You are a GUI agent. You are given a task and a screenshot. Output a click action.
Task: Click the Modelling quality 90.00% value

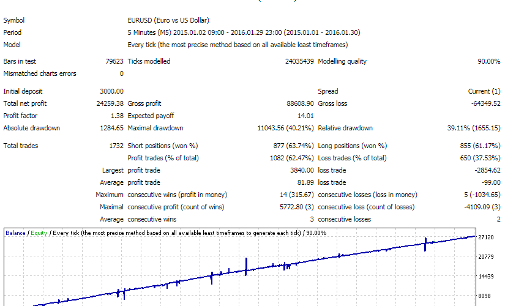tap(489, 61)
